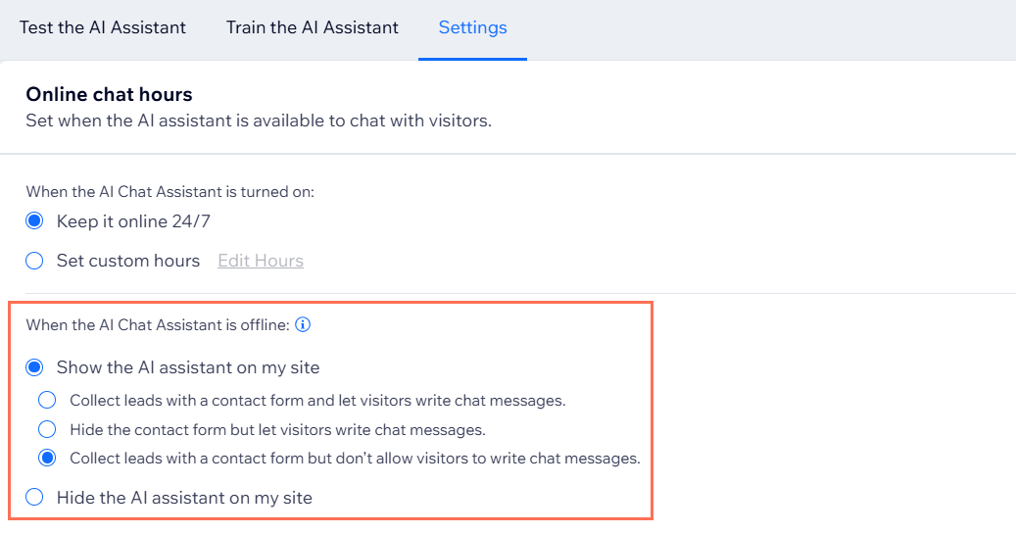Select Show the AI assistant on my site radio
This screenshot has width=1016, height=534.
click(34, 367)
